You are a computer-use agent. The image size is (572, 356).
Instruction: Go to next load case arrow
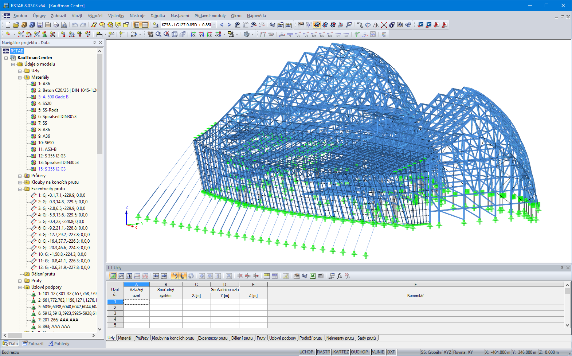point(229,25)
